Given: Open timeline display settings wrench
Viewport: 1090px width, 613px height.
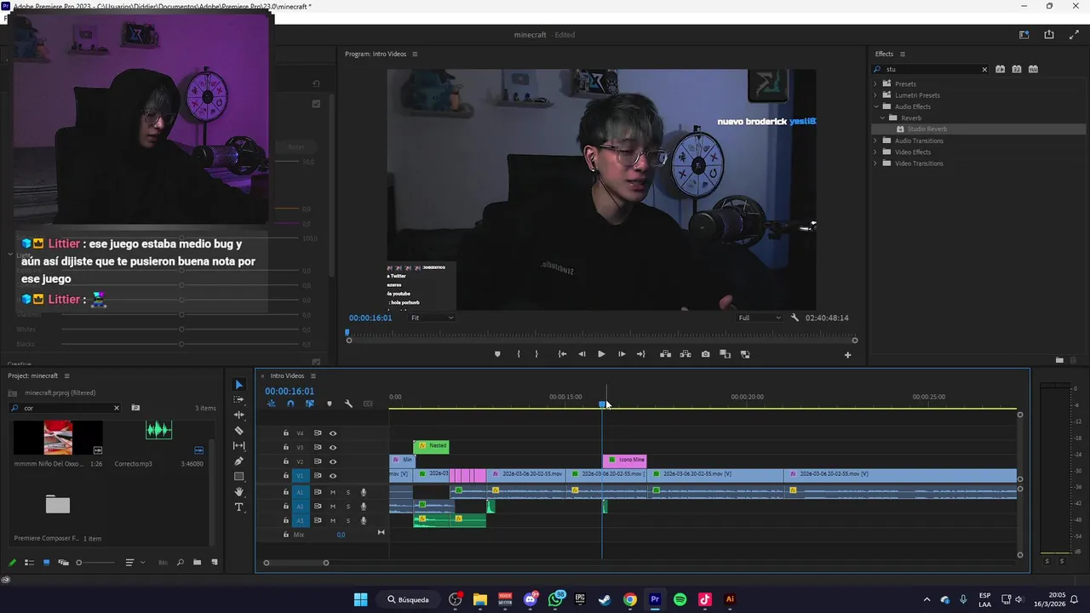Looking at the screenshot, I should coord(348,404).
